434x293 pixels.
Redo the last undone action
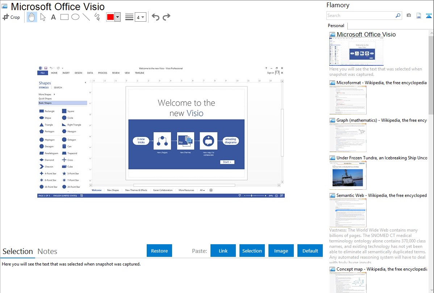coord(166,17)
